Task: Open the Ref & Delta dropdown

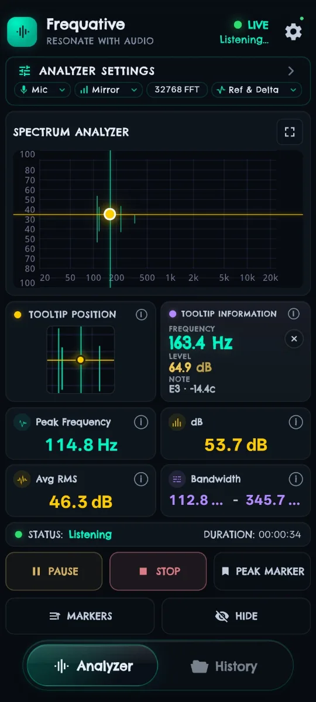Action: [x=256, y=90]
